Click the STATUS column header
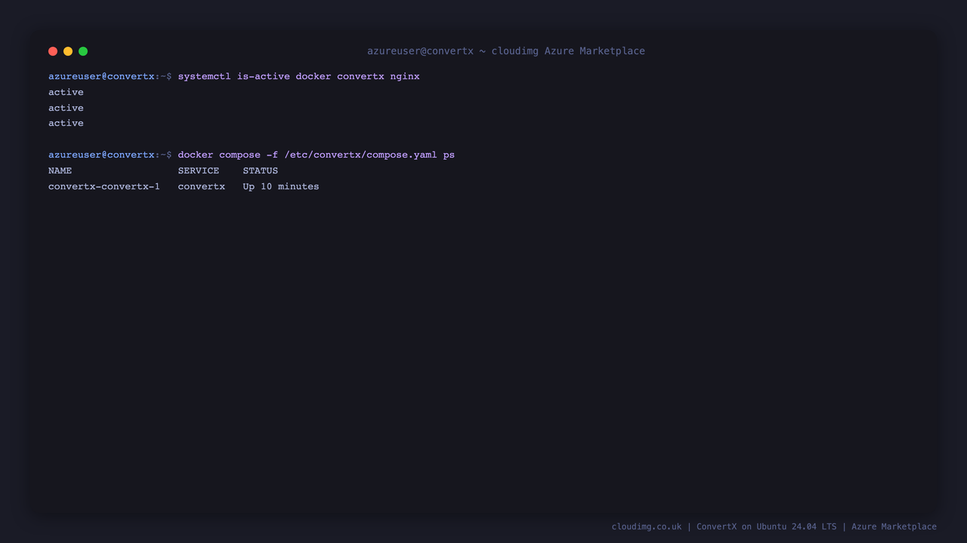 pos(261,170)
